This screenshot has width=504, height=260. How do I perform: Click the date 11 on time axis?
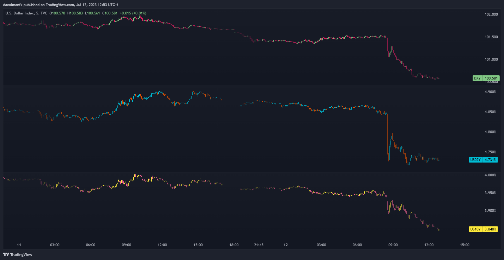point(19,245)
